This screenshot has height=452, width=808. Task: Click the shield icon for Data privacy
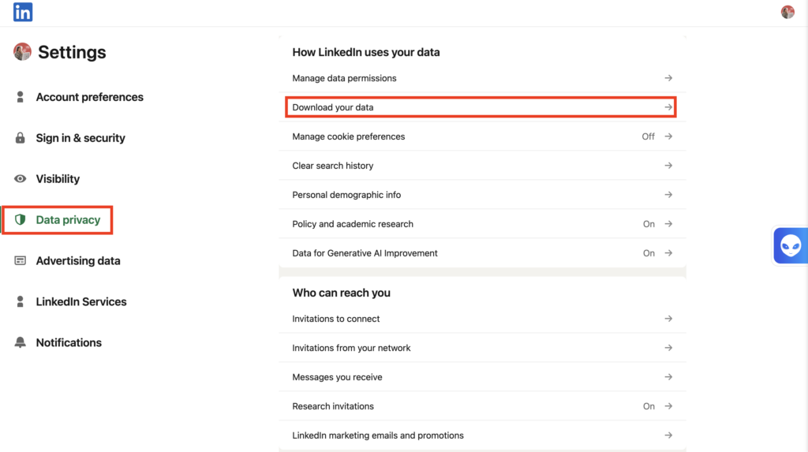tap(20, 219)
